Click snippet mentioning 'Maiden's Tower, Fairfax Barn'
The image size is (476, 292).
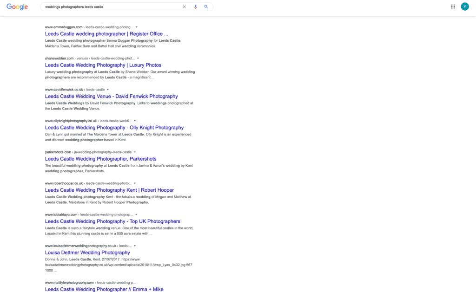coord(113,43)
